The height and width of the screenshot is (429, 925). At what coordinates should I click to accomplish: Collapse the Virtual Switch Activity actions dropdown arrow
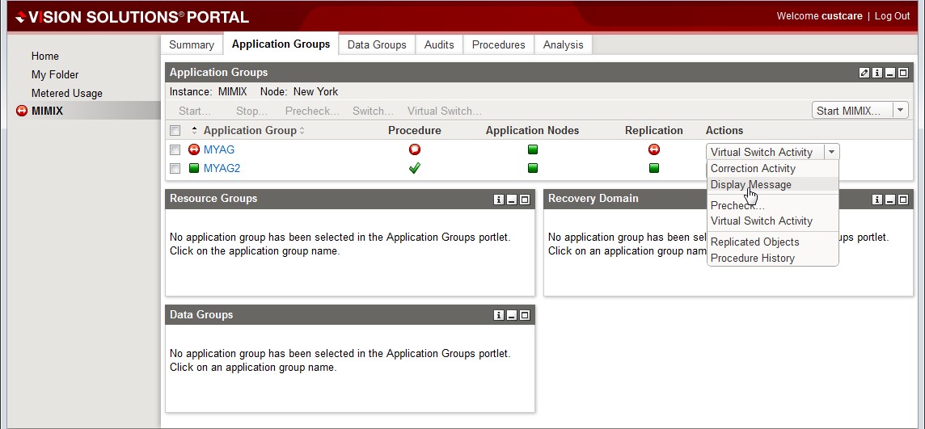click(x=831, y=152)
